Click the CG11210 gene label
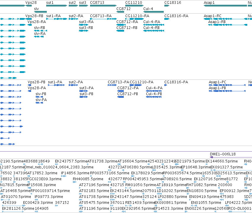252x213 pixels. tap(134, 3)
